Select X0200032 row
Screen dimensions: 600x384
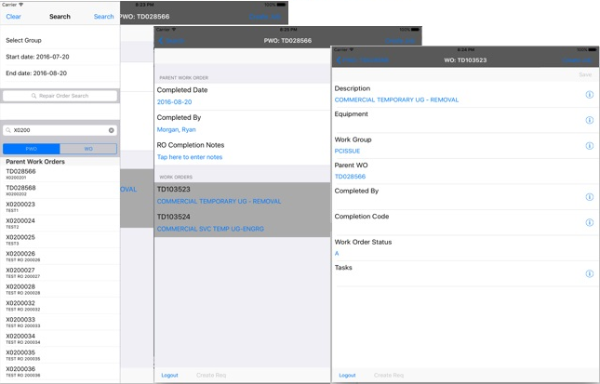60,306
